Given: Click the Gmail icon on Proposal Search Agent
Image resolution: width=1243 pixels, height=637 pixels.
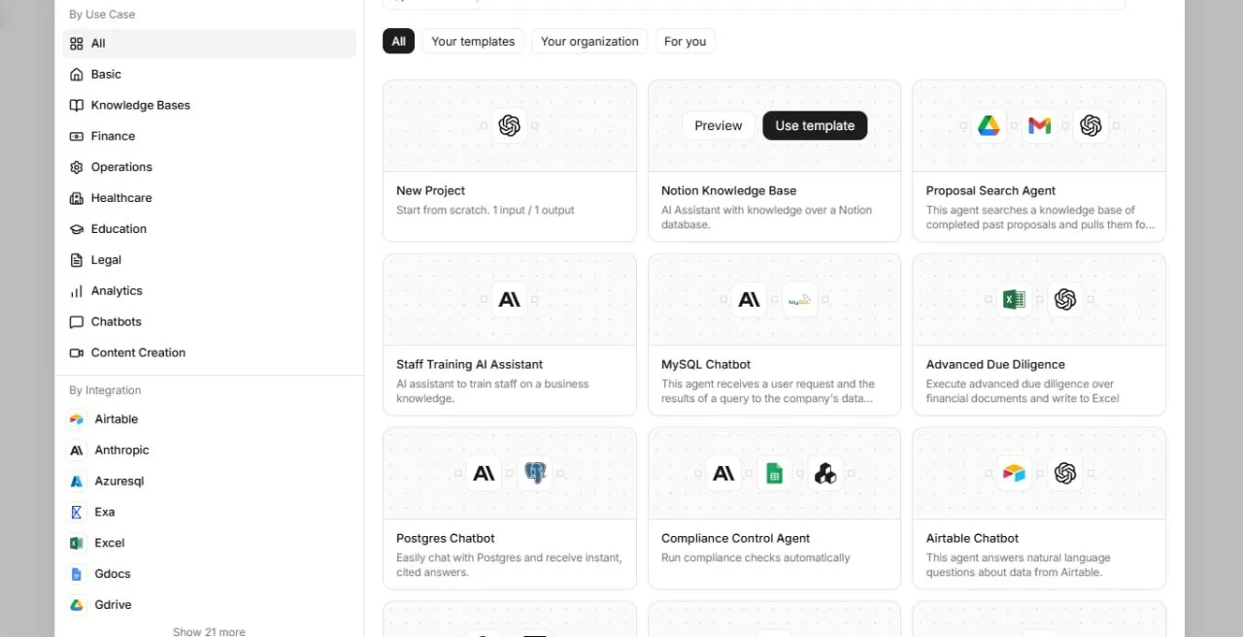Looking at the screenshot, I should (x=1039, y=125).
